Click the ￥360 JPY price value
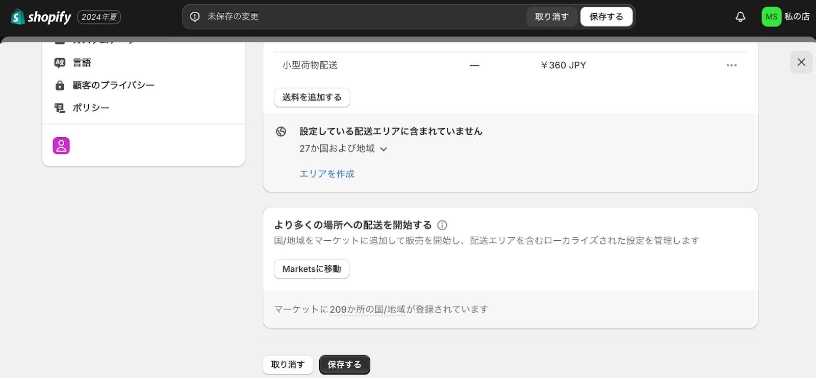The height and width of the screenshot is (378, 816). point(564,65)
